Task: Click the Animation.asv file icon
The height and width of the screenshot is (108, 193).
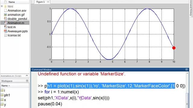Action: pos(5,10)
